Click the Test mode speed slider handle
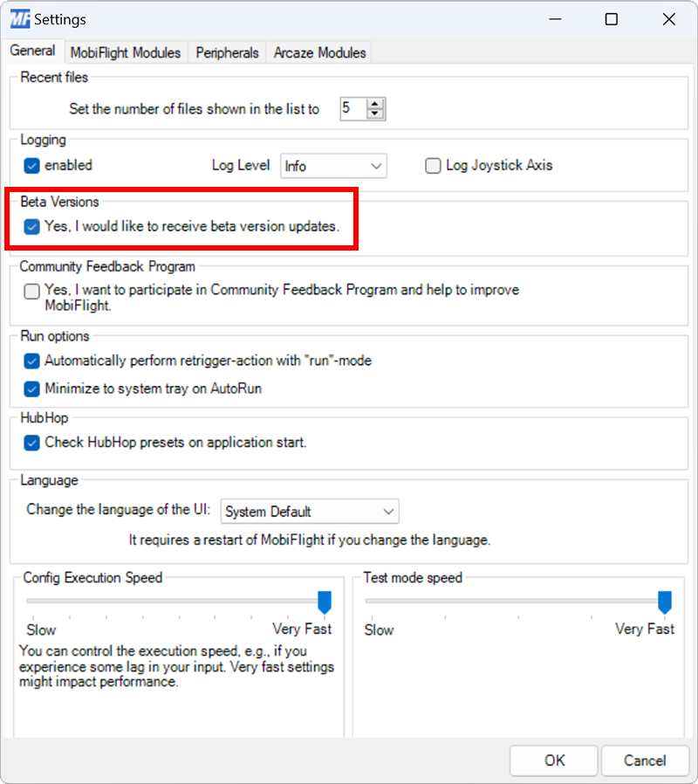Screen dimensions: 698x784 click(664, 602)
